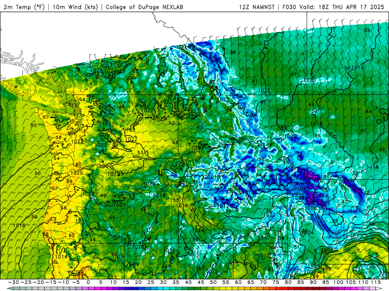Image resolution: width=389 pixels, height=291 pixels.
Task: Click the '37' temperature value on the map
Action: [263, 103]
